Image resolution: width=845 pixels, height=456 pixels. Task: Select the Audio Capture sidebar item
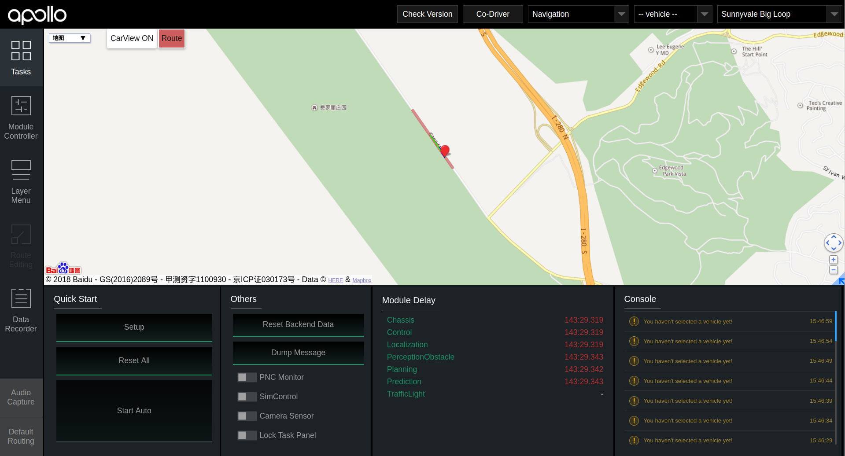point(21,397)
